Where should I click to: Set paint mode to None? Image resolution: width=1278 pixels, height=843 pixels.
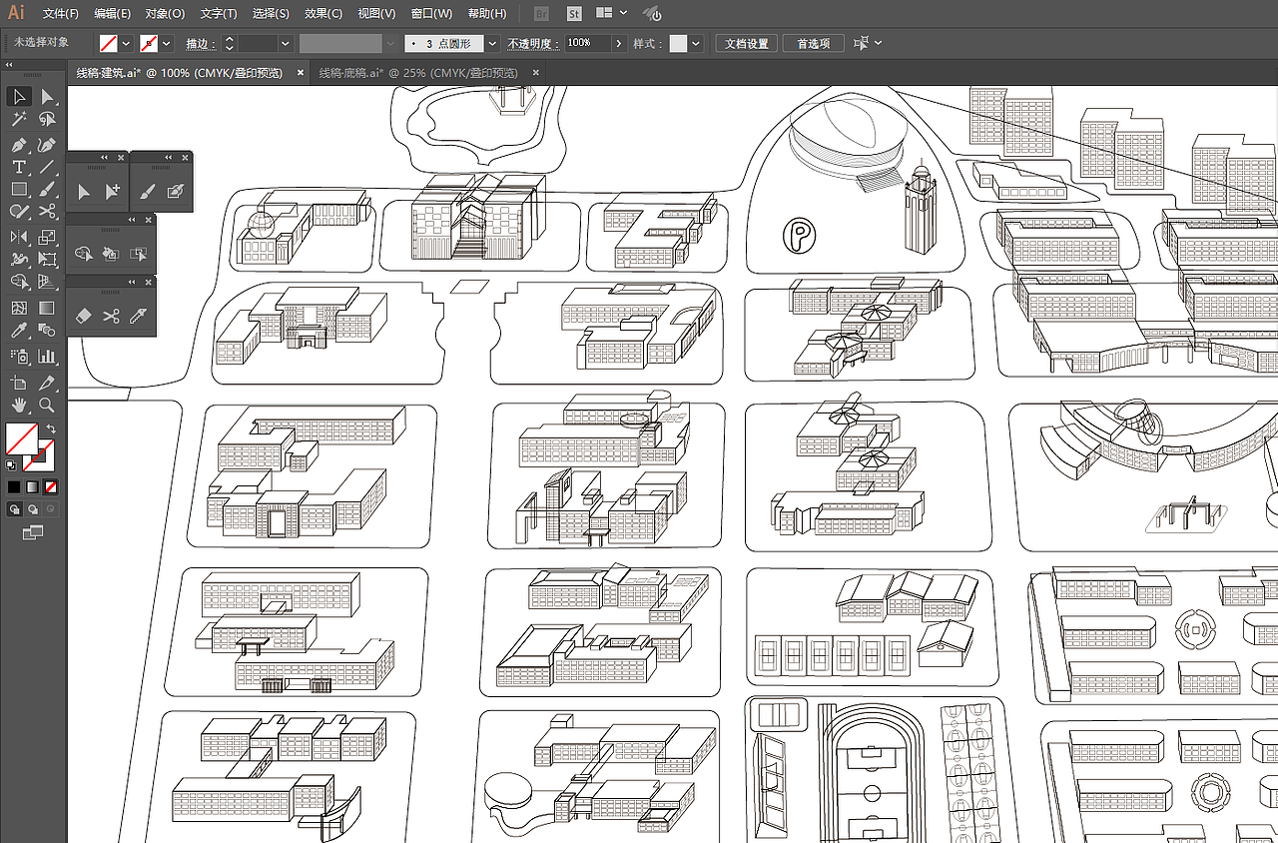click(50, 487)
